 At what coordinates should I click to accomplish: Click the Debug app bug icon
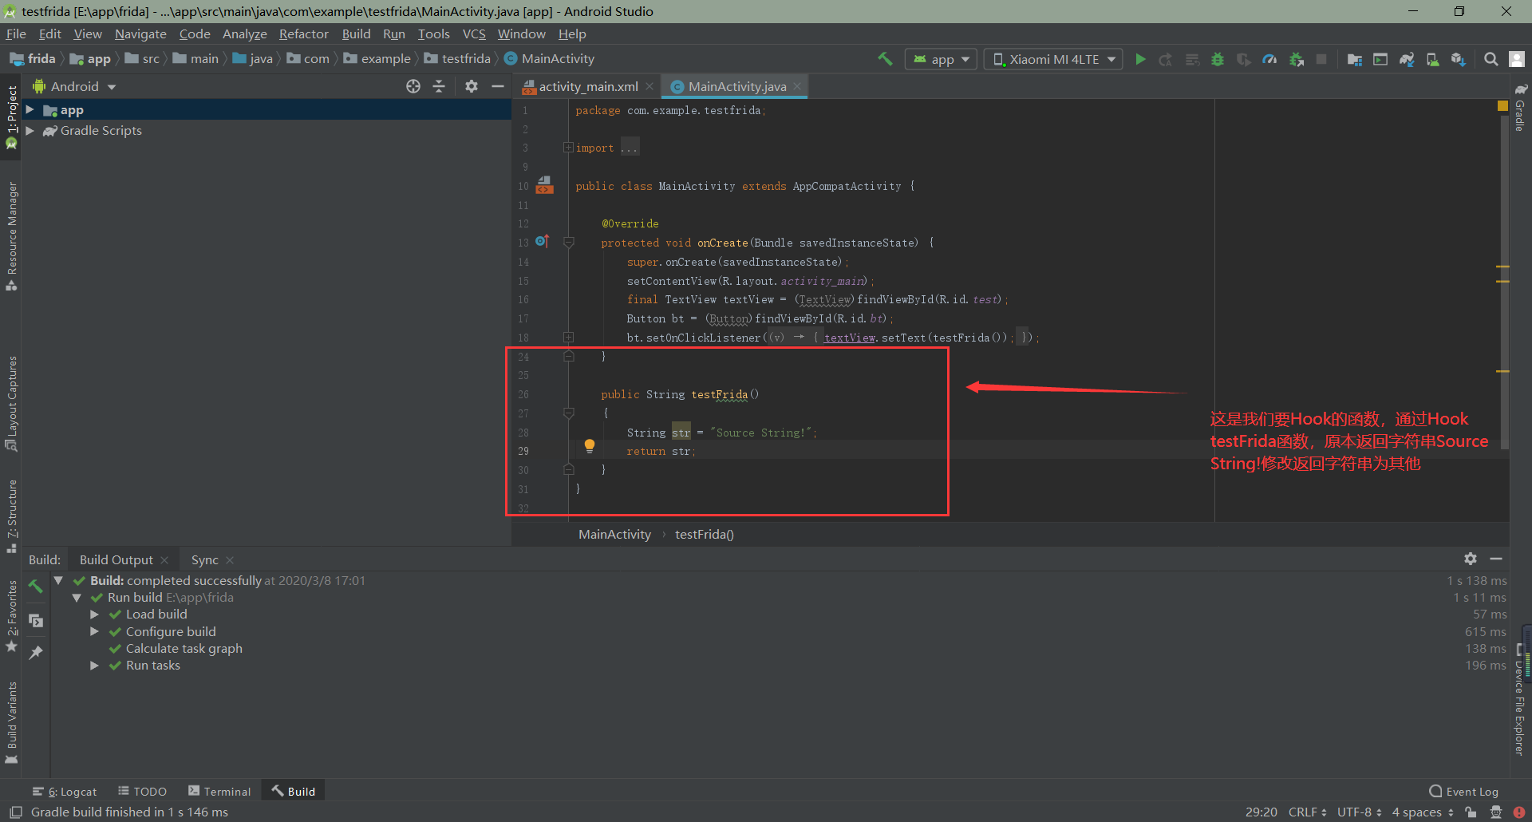(1218, 59)
